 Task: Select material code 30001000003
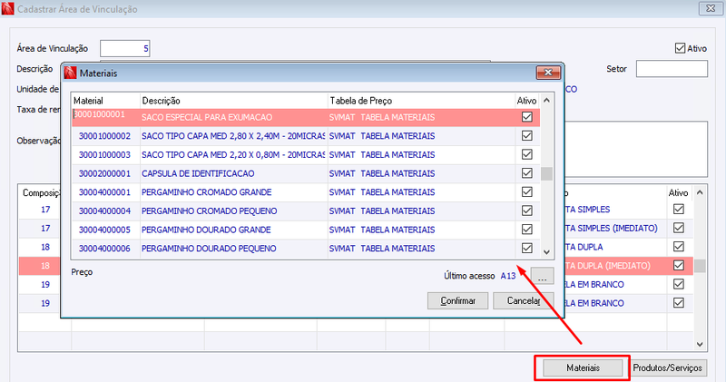104,154
